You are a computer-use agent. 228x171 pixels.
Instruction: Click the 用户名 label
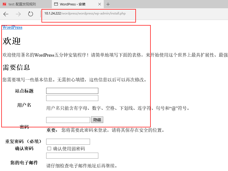pyautogui.click(x=24, y=105)
